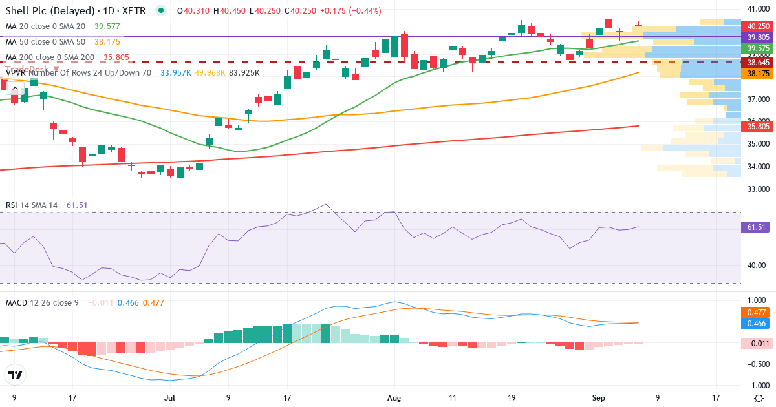Click 1.000 on MACD axis
Screen dimensions: 776x407
(757, 300)
